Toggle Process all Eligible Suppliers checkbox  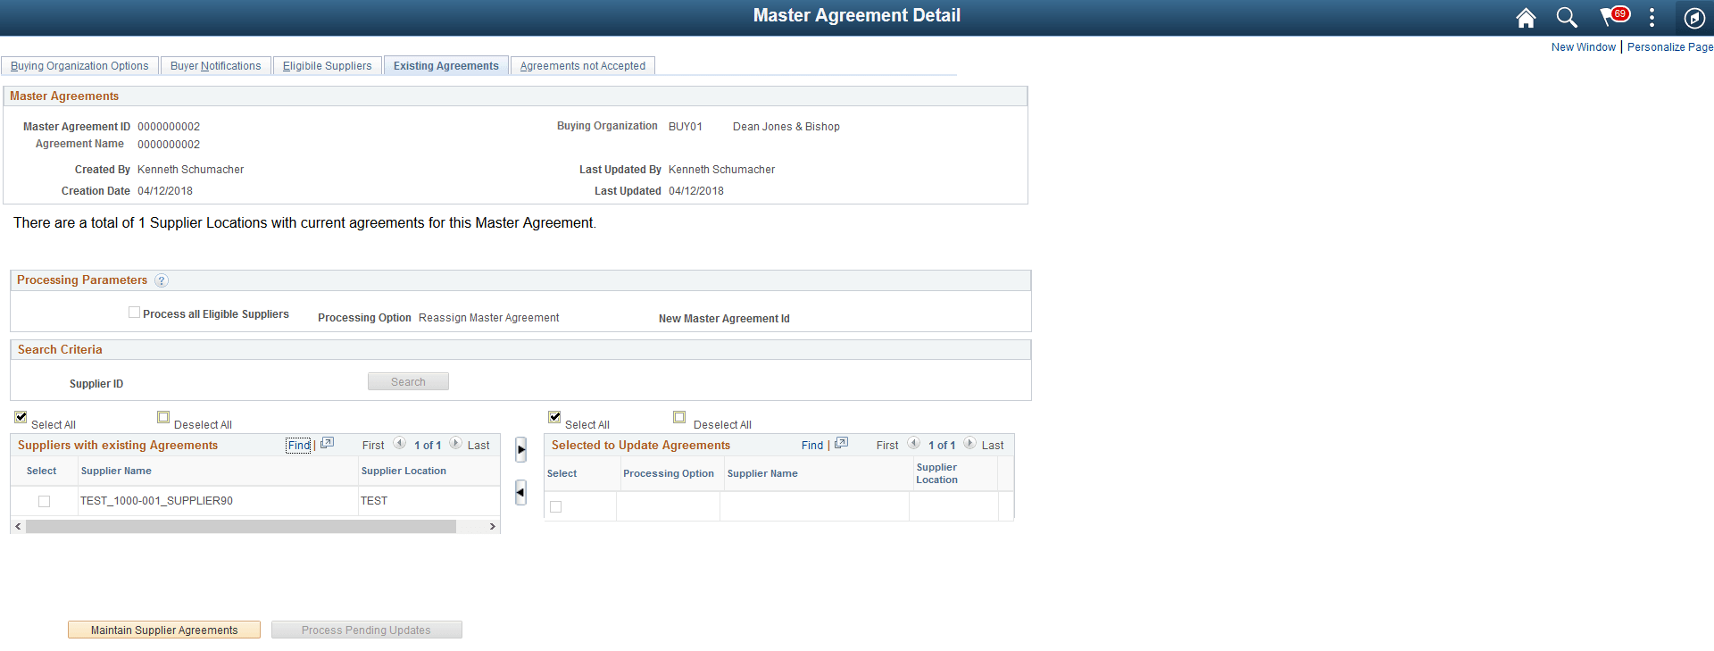point(134,313)
